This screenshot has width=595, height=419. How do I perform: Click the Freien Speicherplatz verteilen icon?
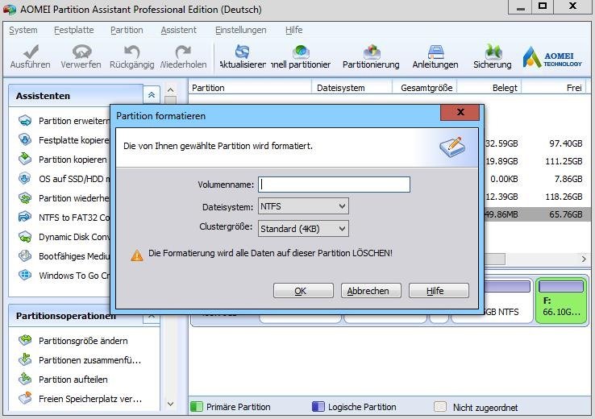pyautogui.click(x=25, y=399)
